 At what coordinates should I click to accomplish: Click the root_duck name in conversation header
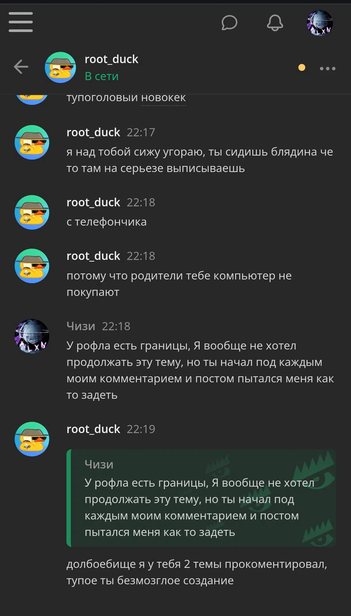[111, 59]
